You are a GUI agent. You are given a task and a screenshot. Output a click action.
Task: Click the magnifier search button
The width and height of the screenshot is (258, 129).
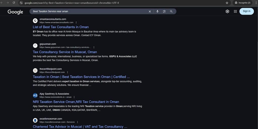tap(171, 11)
